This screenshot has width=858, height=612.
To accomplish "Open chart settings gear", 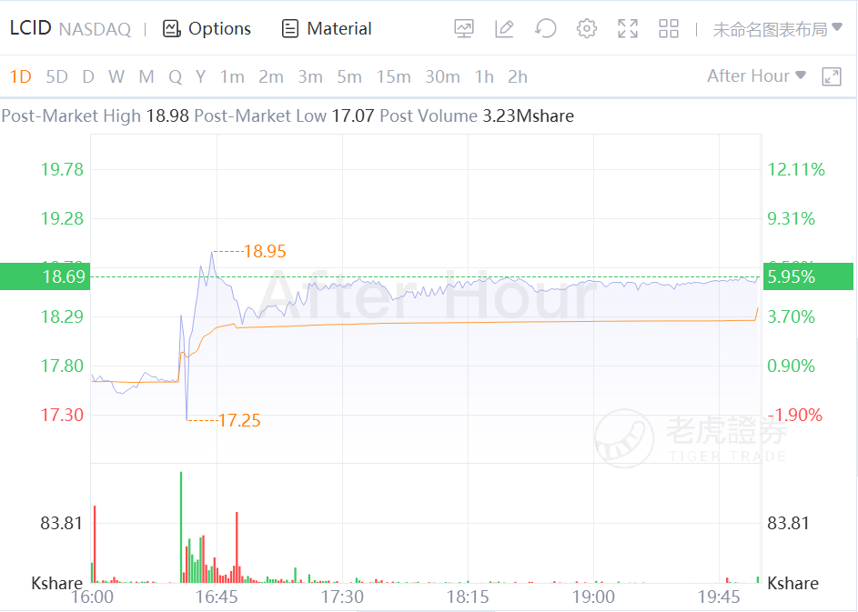I will 587,29.
